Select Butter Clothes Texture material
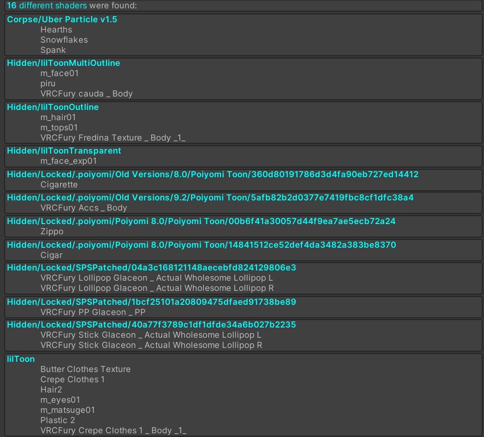This screenshot has width=484, height=437. click(x=85, y=369)
